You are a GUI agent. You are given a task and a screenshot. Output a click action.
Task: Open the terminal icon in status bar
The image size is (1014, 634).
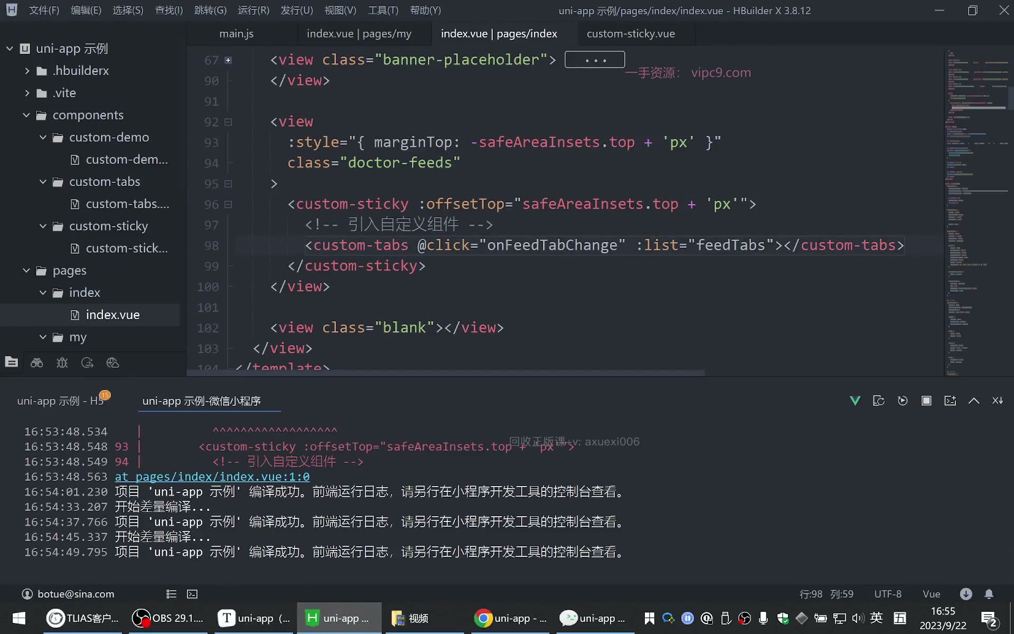(x=192, y=594)
